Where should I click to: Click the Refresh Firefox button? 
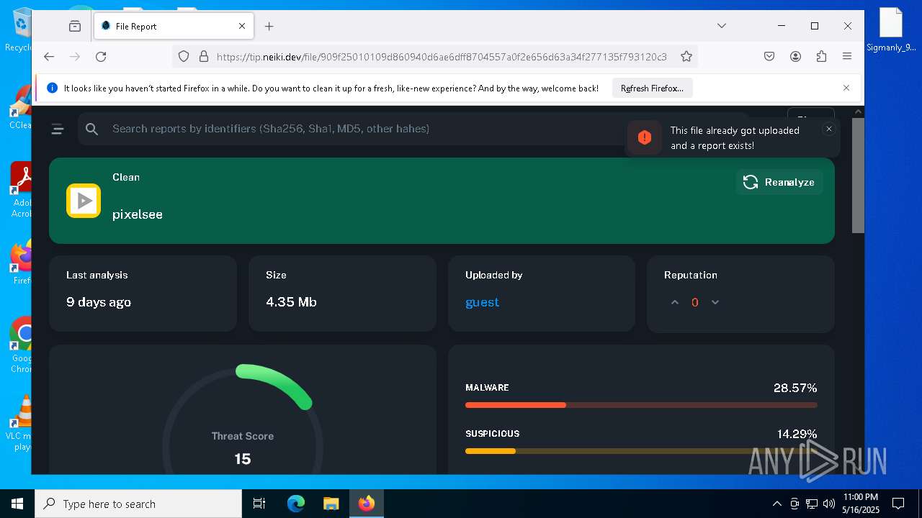click(x=652, y=88)
